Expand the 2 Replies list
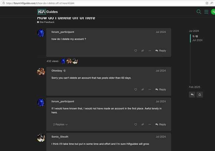The width and height of the screenshot is (215, 151). point(60,124)
